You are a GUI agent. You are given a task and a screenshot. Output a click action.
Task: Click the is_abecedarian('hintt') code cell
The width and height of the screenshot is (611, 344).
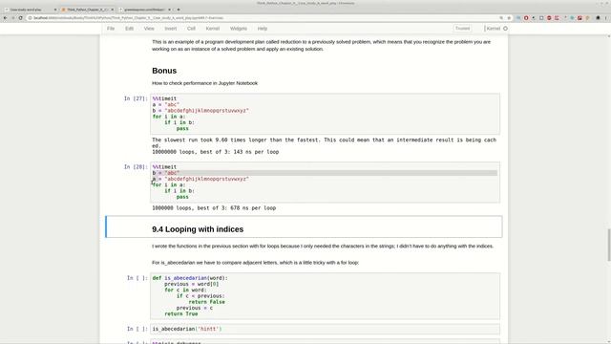pos(325,329)
